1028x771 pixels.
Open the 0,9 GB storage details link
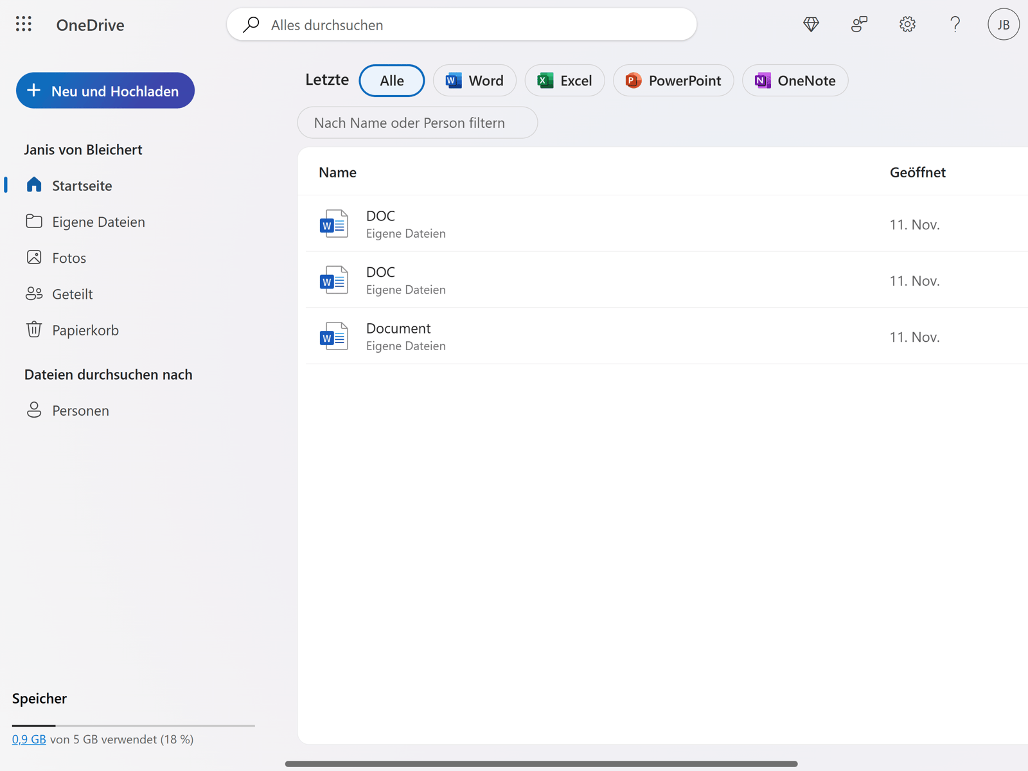coord(29,739)
